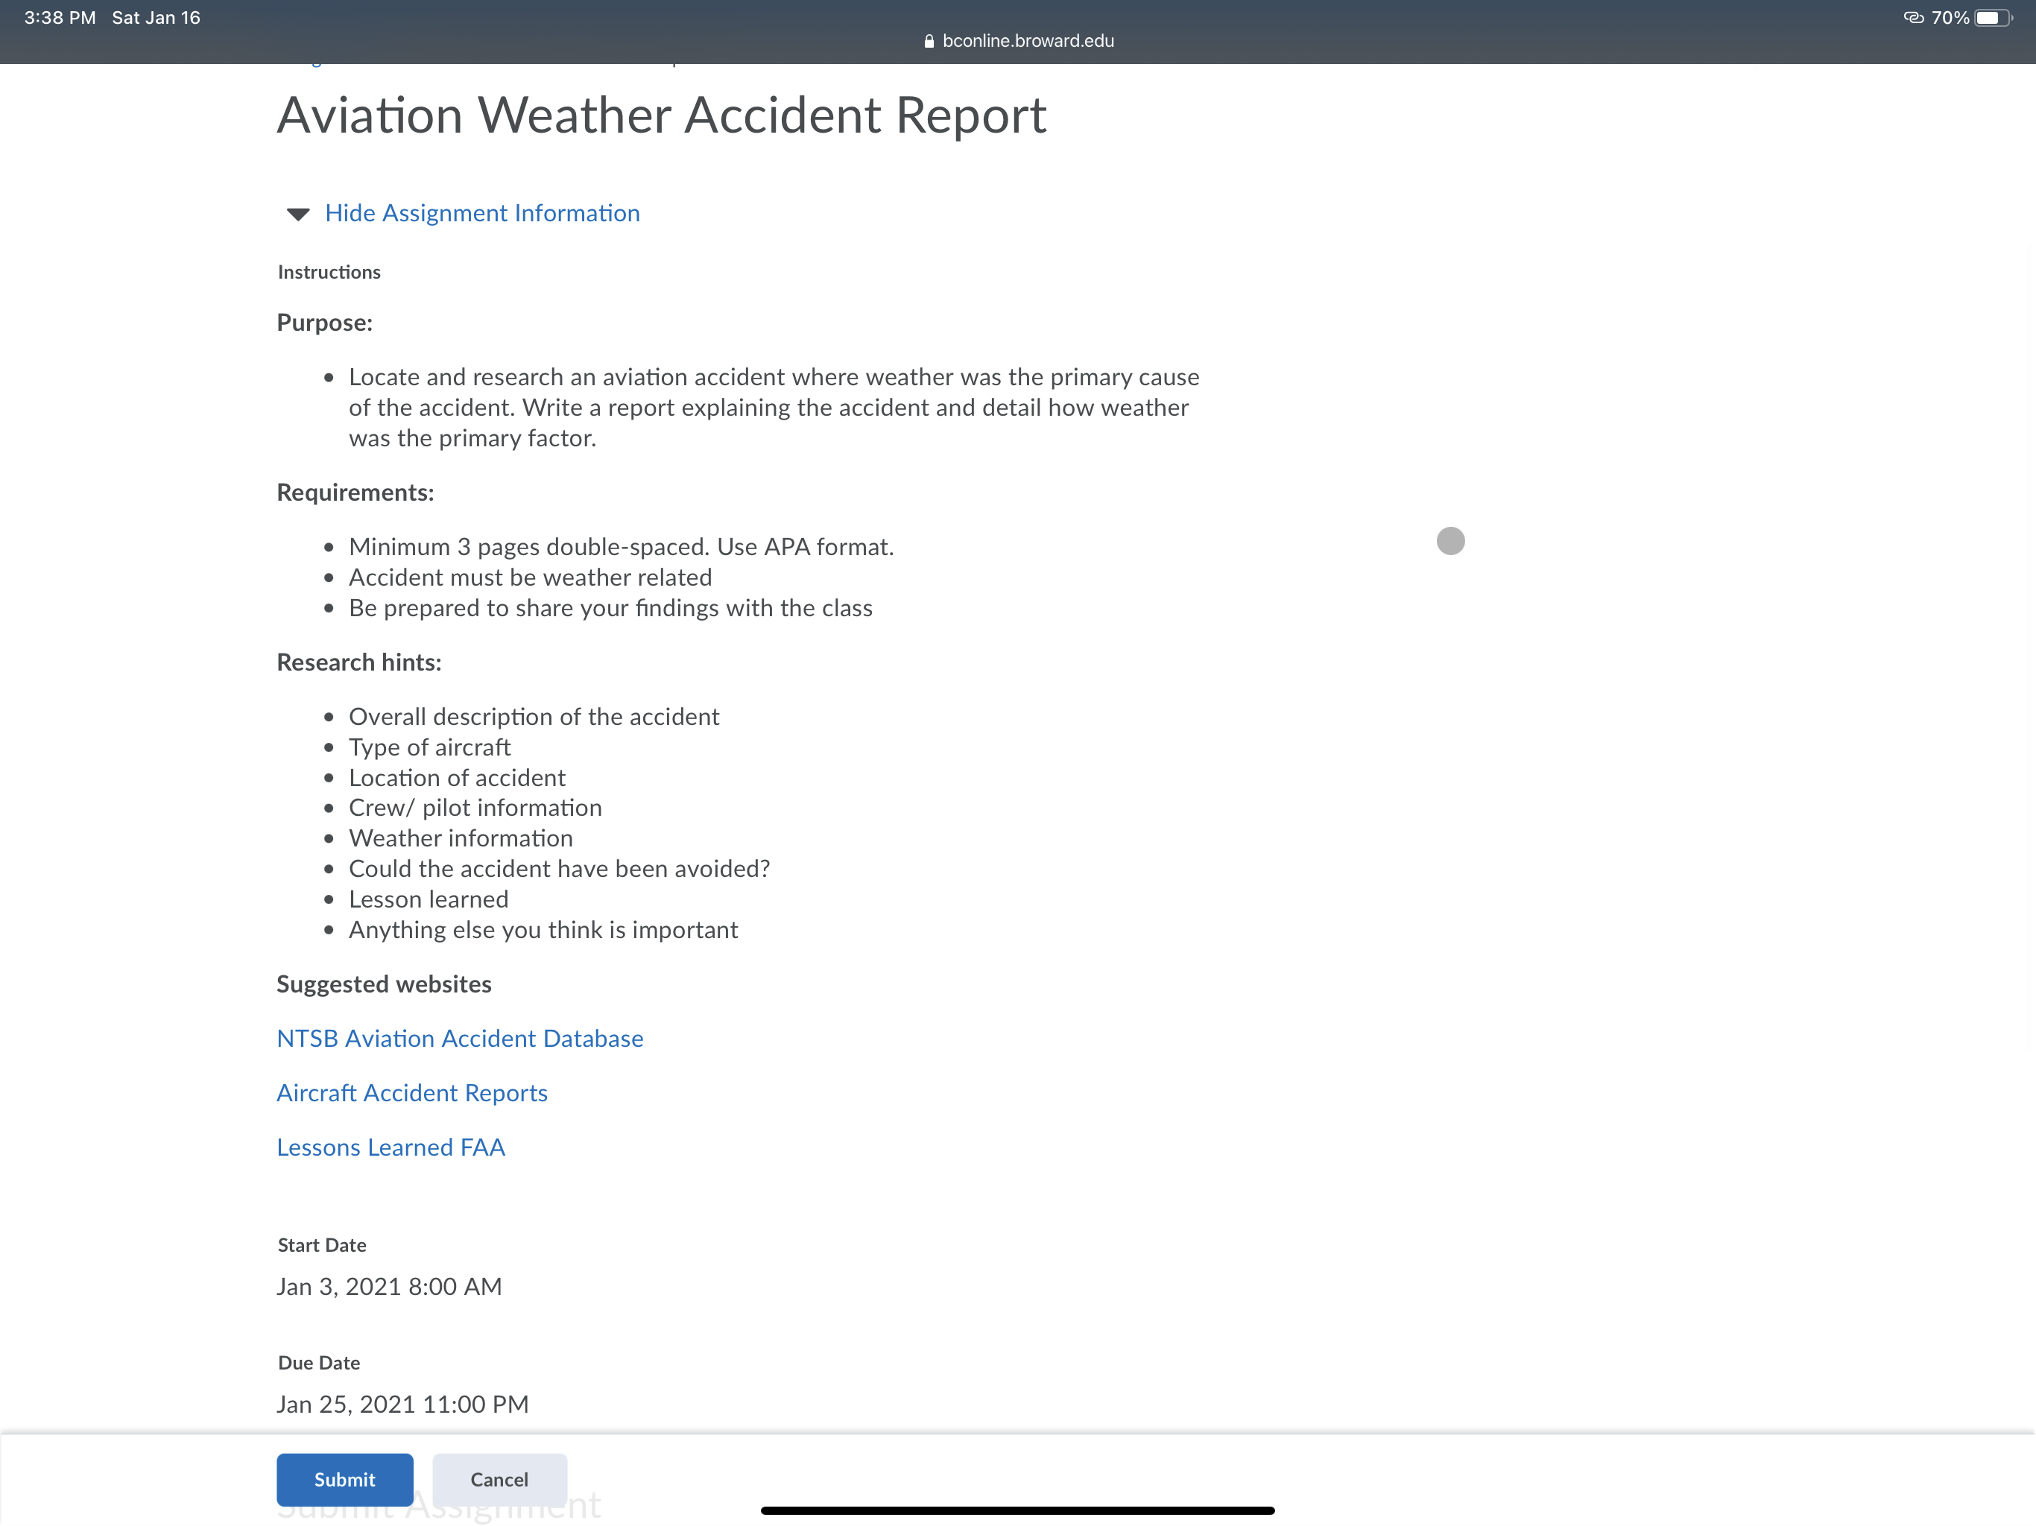The width and height of the screenshot is (2036, 1526).
Task: Click the Cancel button
Action: tap(500, 1479)
